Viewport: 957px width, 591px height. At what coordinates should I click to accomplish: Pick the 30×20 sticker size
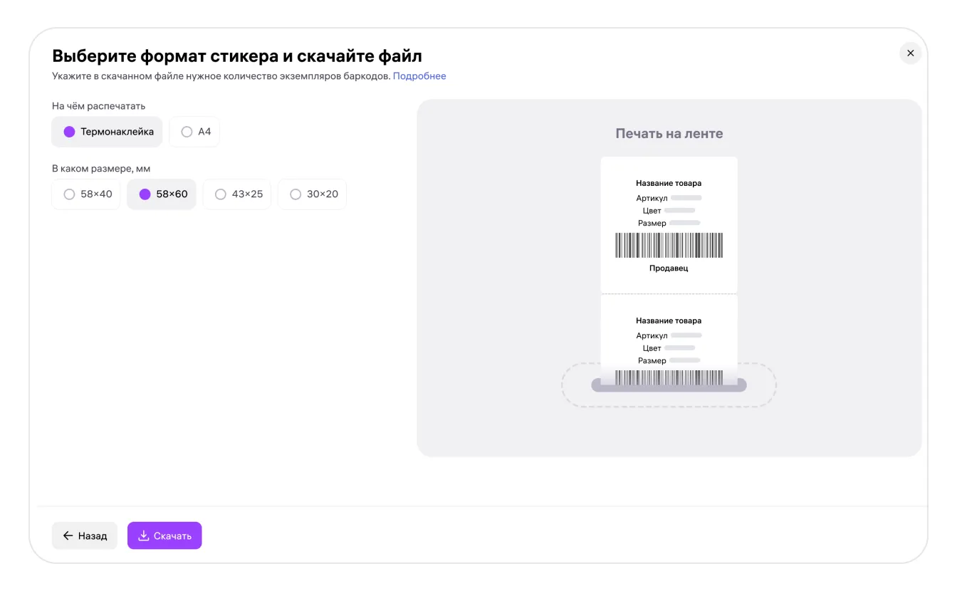312,194
